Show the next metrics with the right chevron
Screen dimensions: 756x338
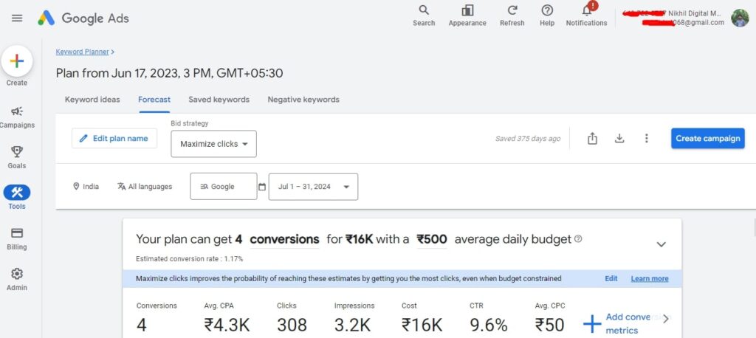(x=666, y=319)
